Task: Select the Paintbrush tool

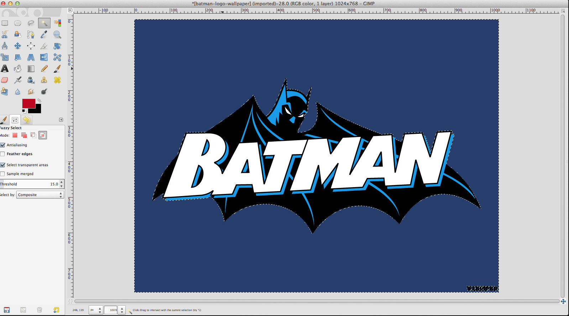Action: point(57,69)
